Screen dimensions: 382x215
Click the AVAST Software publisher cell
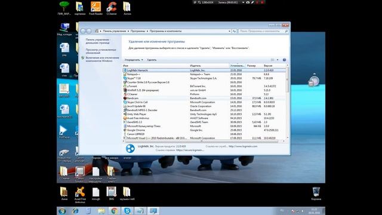click(199, 118)
